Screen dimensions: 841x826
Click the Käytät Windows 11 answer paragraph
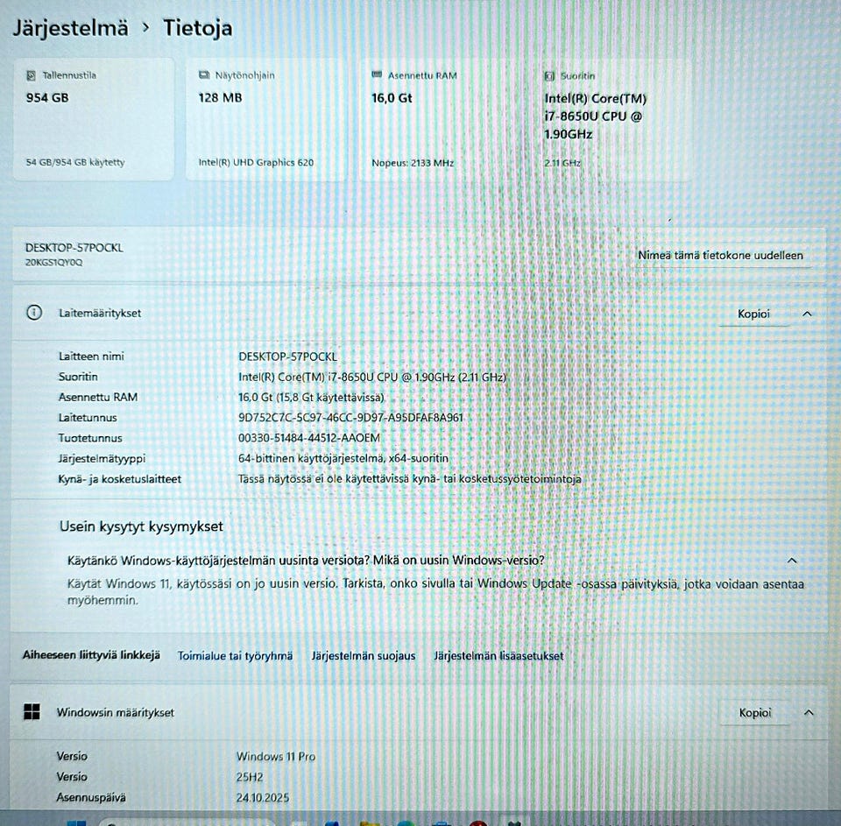(x=435, y=591)
